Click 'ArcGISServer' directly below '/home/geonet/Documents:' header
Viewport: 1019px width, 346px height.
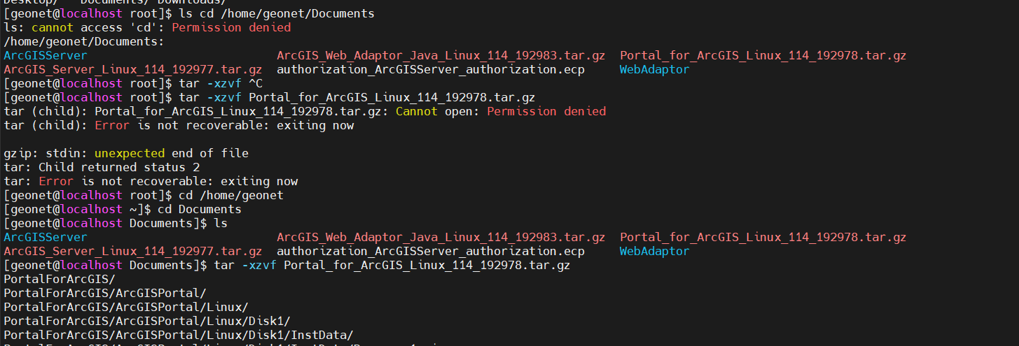46,55
